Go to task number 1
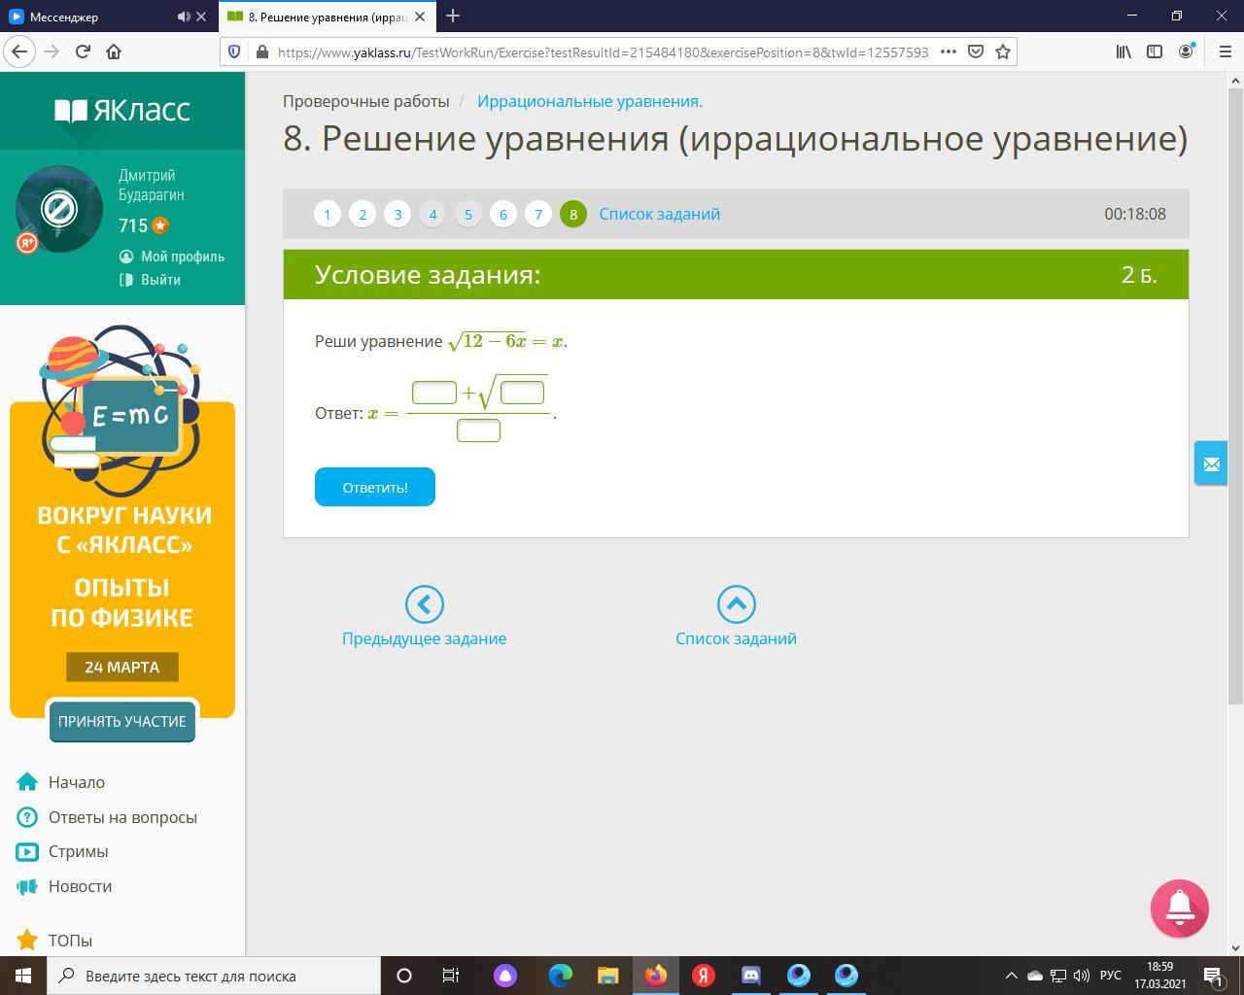This screenshot has width=1244, height=995. pos(328,214)
